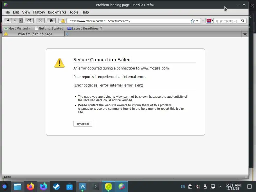
Task: Open the Discover software store taskbar icon
Action: pos(69,186)
